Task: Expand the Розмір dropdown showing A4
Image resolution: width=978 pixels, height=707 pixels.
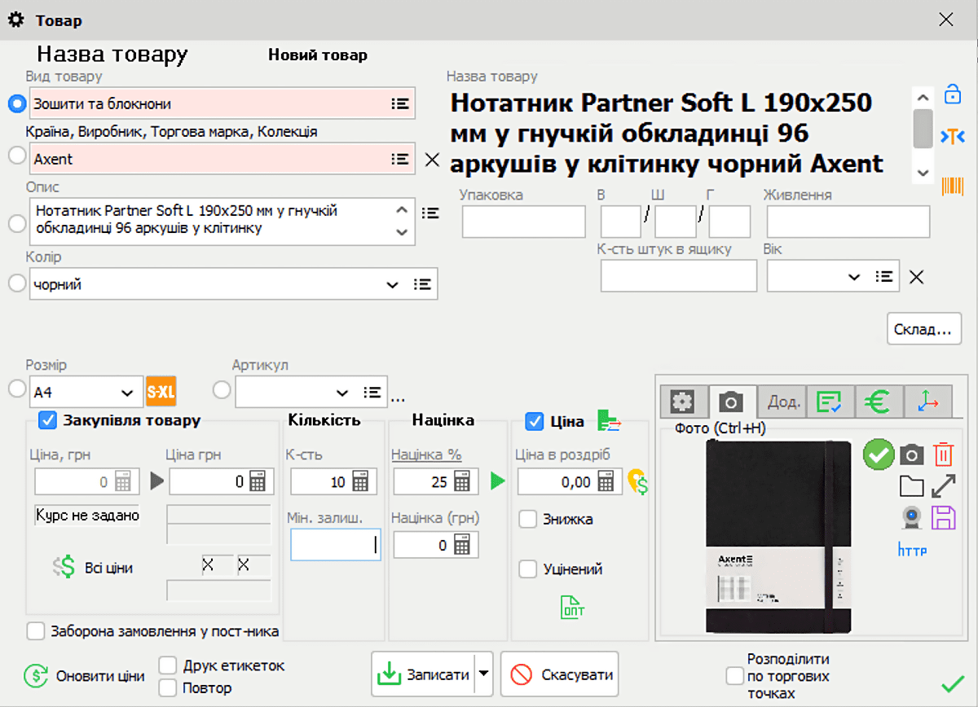Action: coord(126,393)
